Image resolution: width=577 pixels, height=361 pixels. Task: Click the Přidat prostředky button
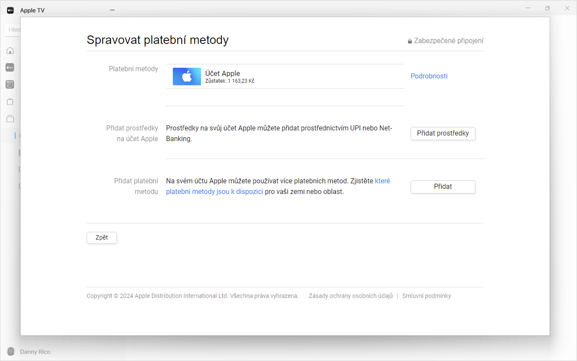tap(443, 133)
